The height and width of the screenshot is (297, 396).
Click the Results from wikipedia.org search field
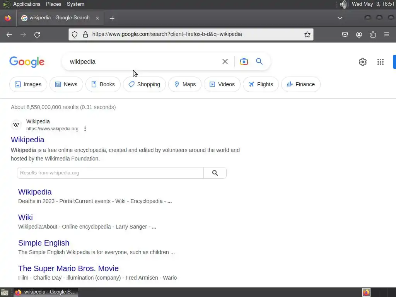[x=110, y=173]
